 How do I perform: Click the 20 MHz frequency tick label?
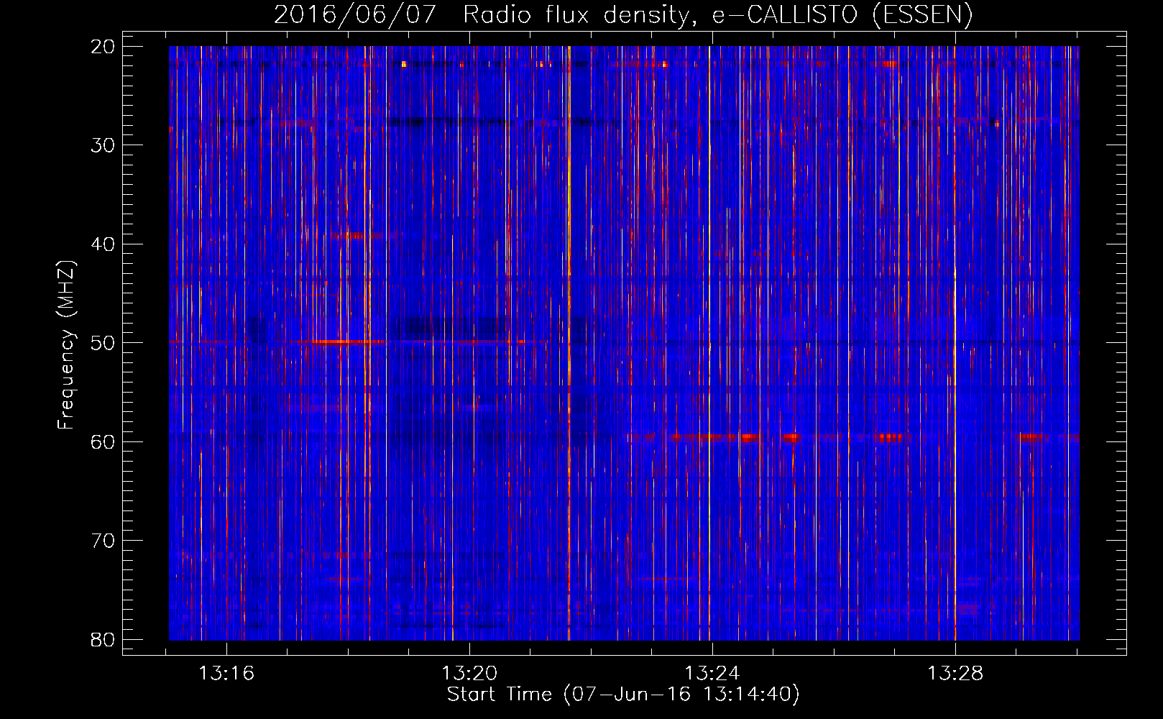(x=103, y=47)
